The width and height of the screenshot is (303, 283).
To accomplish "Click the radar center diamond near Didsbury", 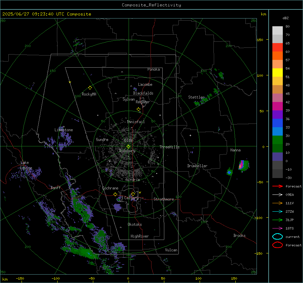I will pyautogui.click(x=129, y=147).
